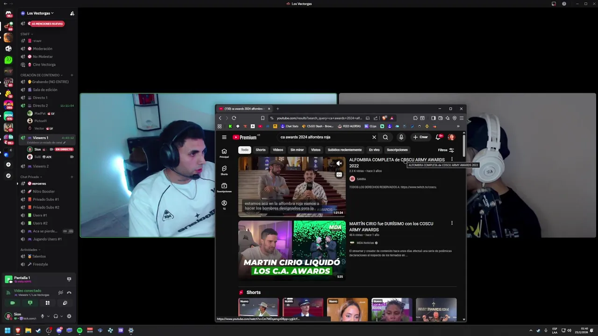Screen dimensions: 598x336
Task: Add a channel to Chat Privado
Action: coord(72,177)
